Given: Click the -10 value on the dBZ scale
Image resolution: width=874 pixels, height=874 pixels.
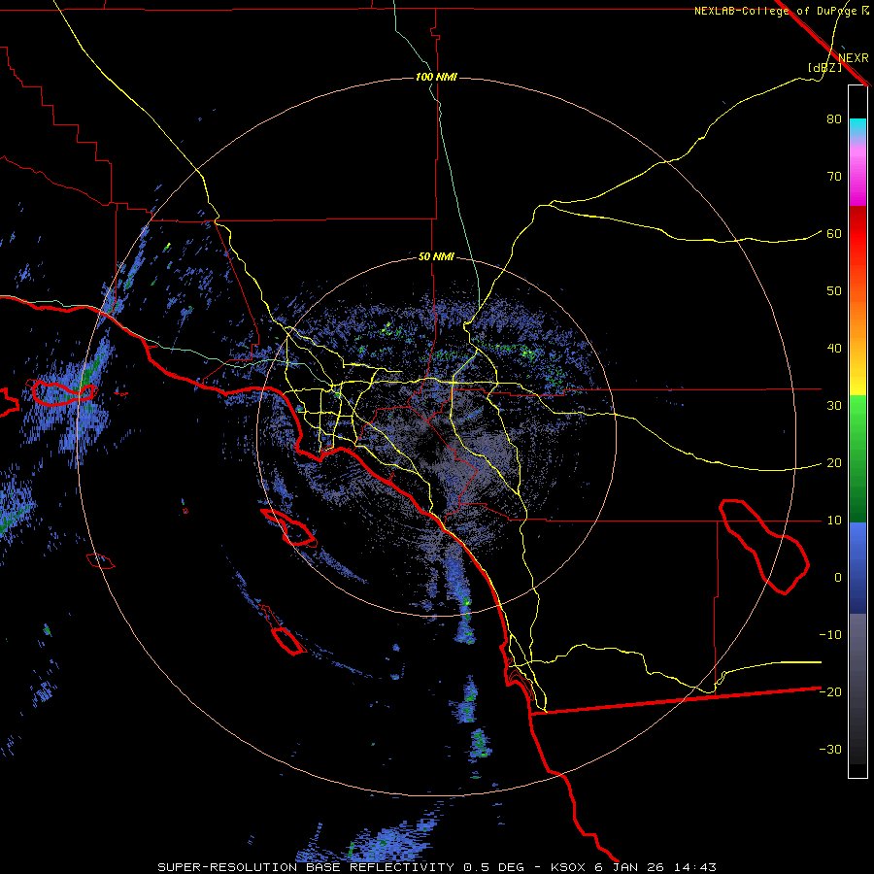Looking at the screenshot, I should pyautogui.click(x=830, y=635).
